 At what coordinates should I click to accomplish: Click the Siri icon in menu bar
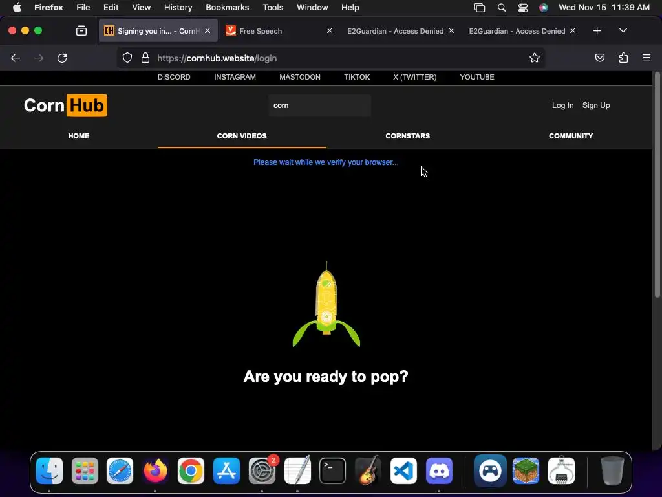(544, 8)
